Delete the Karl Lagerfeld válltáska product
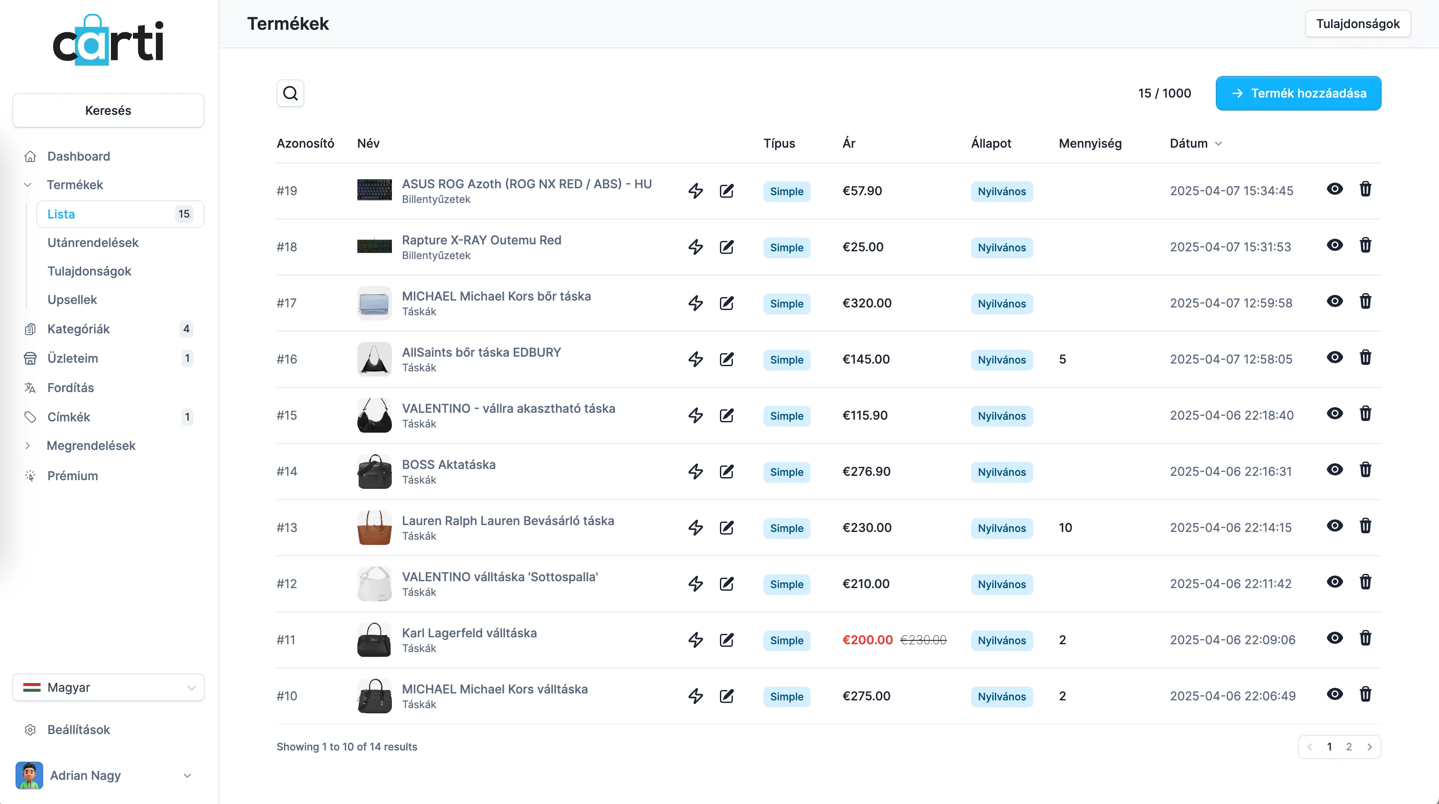 (1365, 638)
